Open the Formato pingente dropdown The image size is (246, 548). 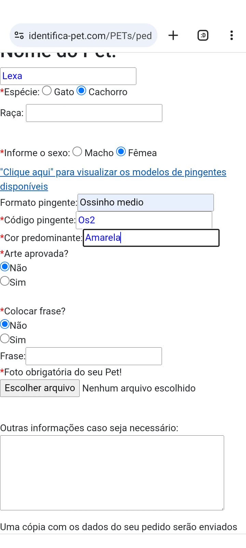pos(146,202)
